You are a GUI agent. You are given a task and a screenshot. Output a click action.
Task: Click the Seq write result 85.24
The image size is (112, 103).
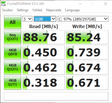(x=87, y=37)
